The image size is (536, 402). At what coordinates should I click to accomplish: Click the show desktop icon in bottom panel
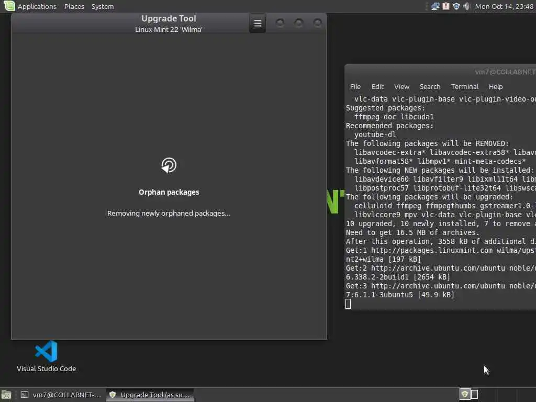pyautogui.click(x=6, y=395)
